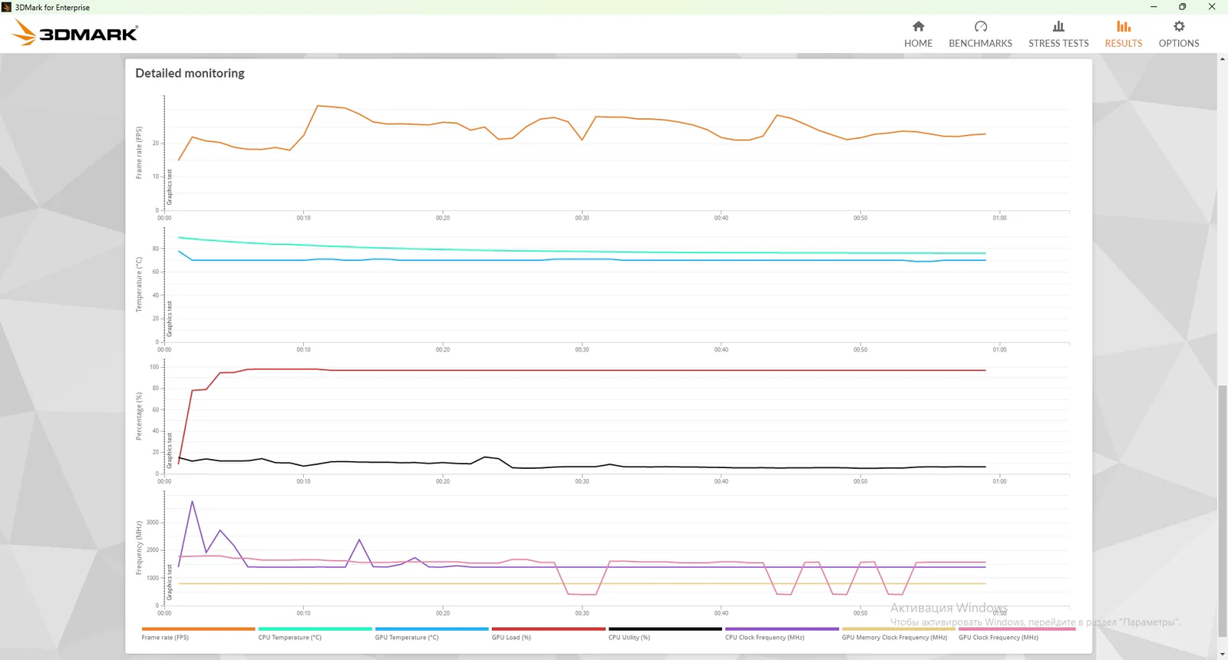Open the Options gear icon

click(1179, 26)
